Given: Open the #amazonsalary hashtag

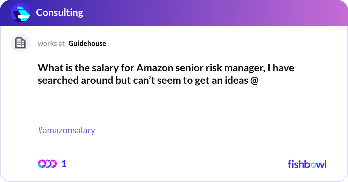Looking at the screenshot, I should point(66,130).
